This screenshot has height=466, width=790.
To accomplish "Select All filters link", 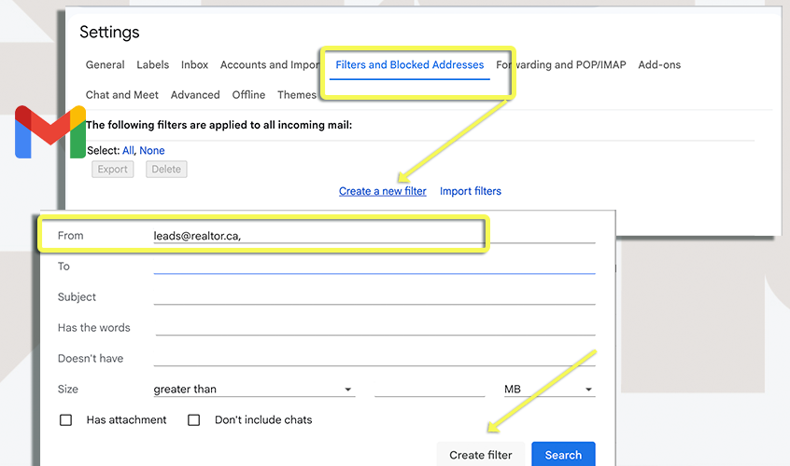I will pyautogui.click(x=128, y=151).
